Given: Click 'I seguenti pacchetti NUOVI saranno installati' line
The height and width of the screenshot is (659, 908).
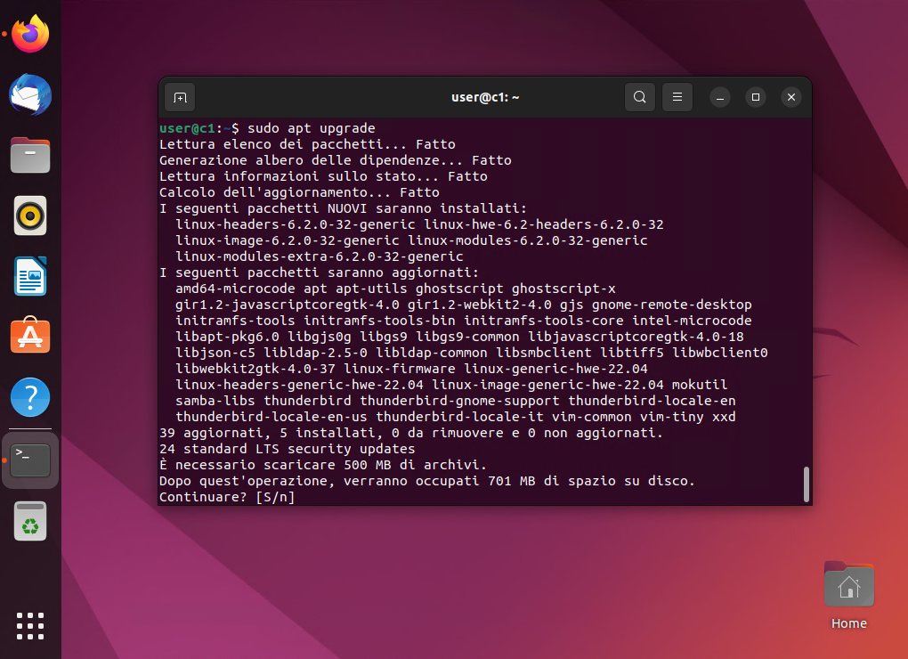Looking at the screenshot, I should coord(344,207).
